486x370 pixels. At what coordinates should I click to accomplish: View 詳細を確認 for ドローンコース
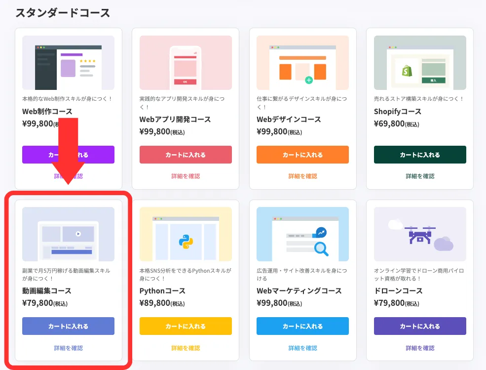click(420, 348)
